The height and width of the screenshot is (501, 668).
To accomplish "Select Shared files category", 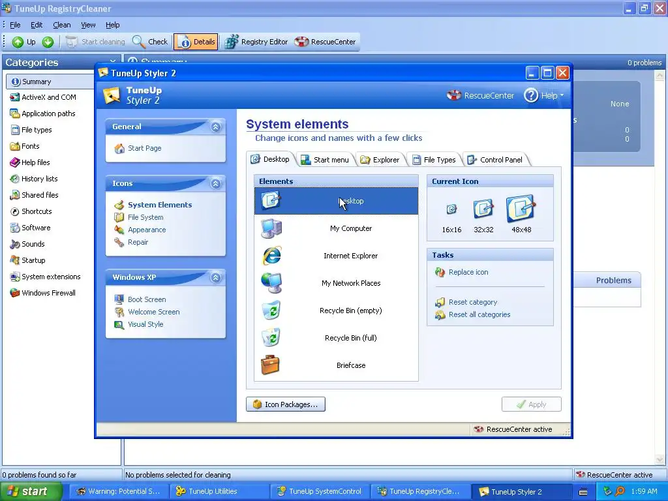I will tap(34, 195).
